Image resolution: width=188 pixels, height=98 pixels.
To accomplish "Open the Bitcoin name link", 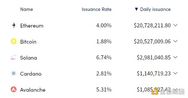I will point(28,42).
